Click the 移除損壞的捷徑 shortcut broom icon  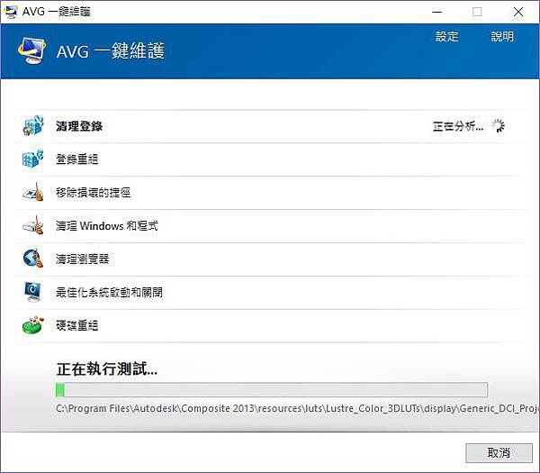[33, 192]
